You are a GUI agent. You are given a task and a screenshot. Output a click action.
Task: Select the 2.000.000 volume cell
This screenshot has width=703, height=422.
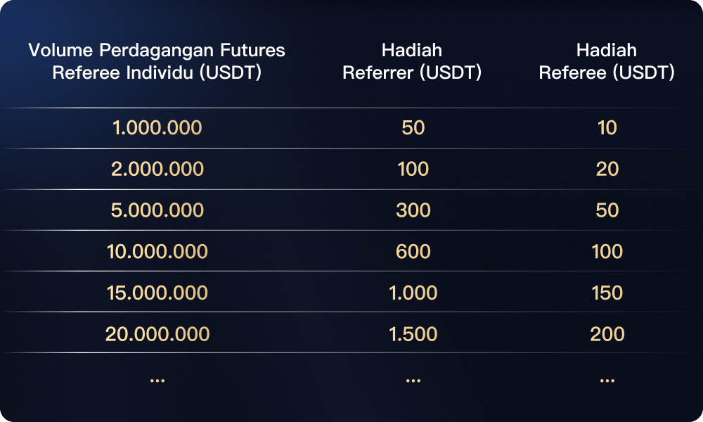(x=157, y=170)
